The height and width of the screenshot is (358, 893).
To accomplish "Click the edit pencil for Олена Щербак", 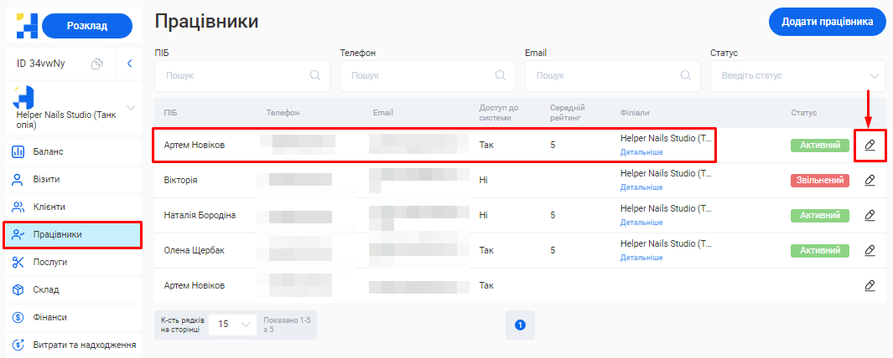I will pos(870,250).
